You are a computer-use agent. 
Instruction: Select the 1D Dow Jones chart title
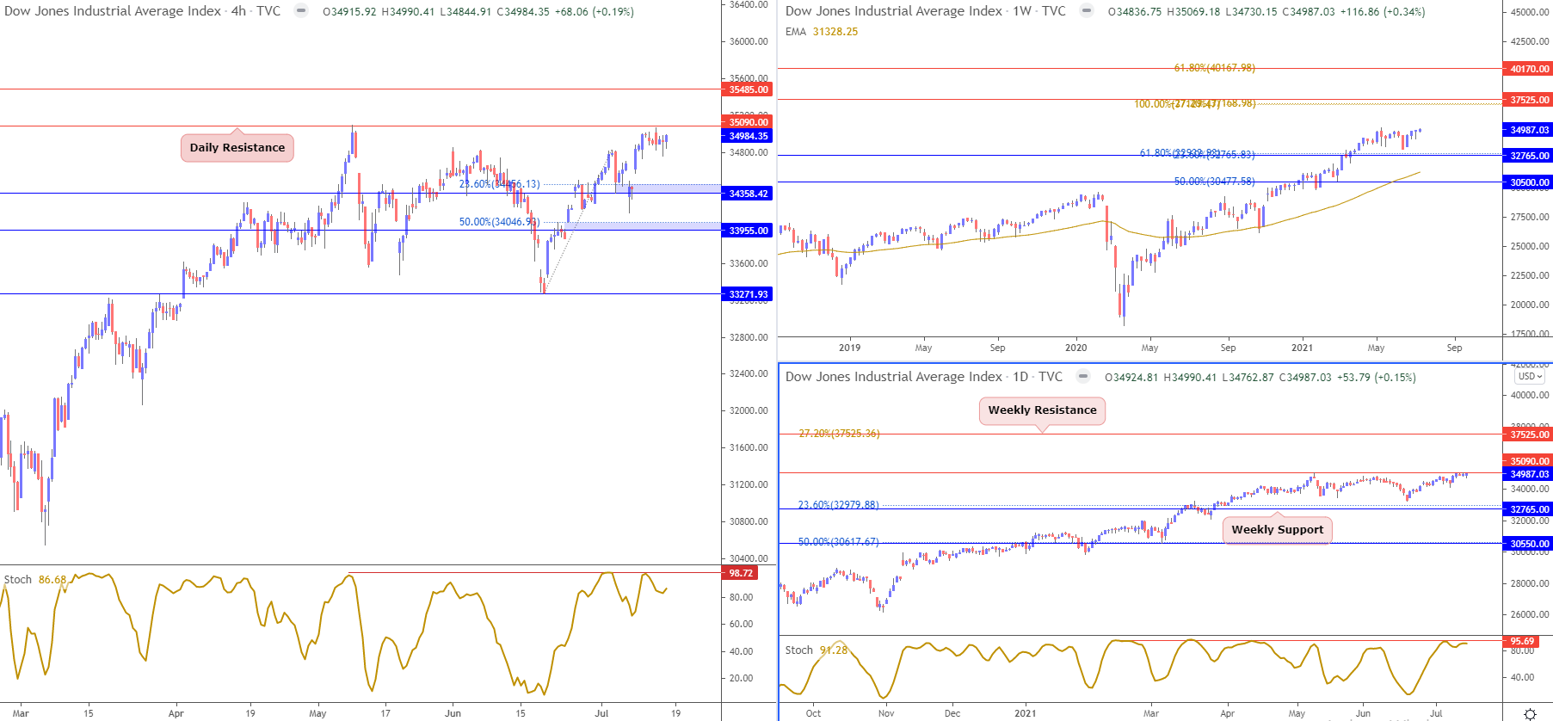click(924, 377)
